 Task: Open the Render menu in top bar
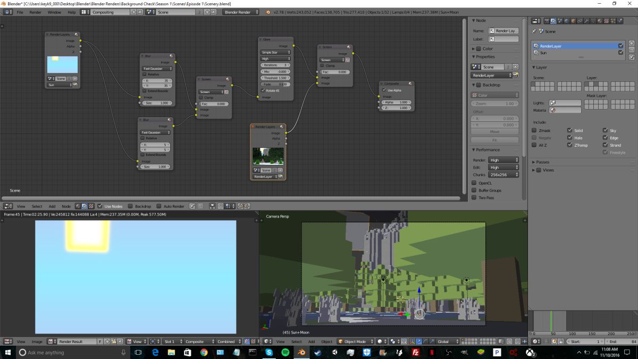[35, 12]
